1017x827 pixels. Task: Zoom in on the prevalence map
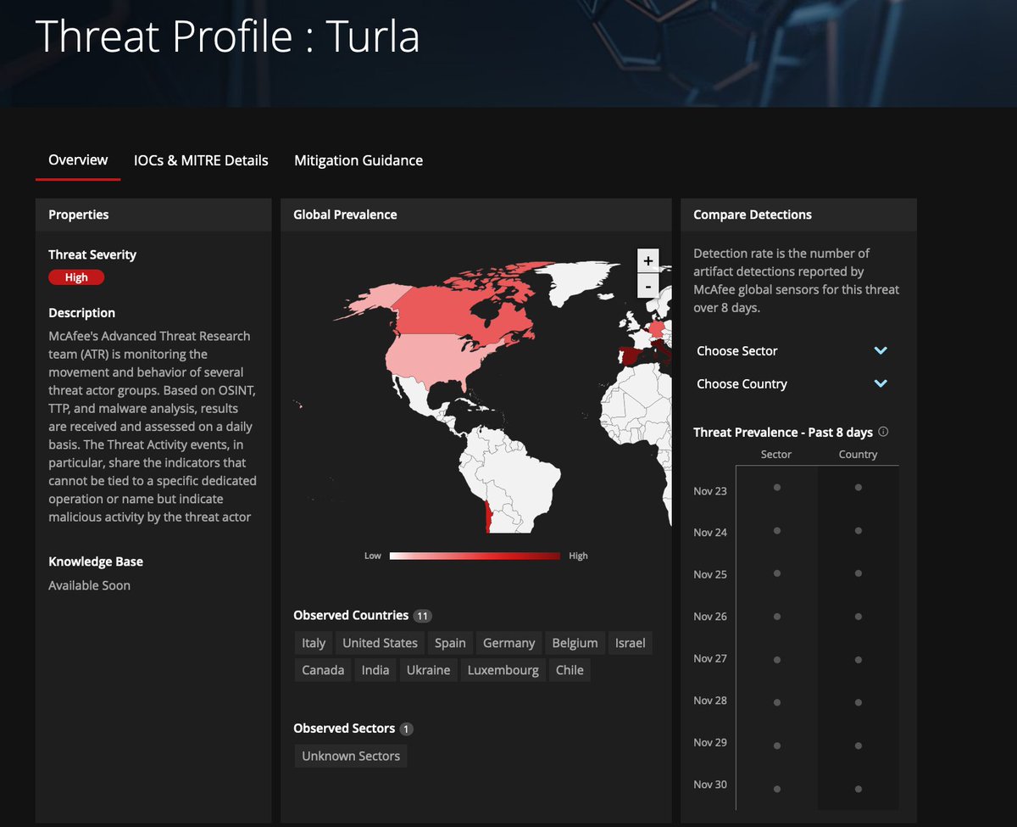point(648,260)
